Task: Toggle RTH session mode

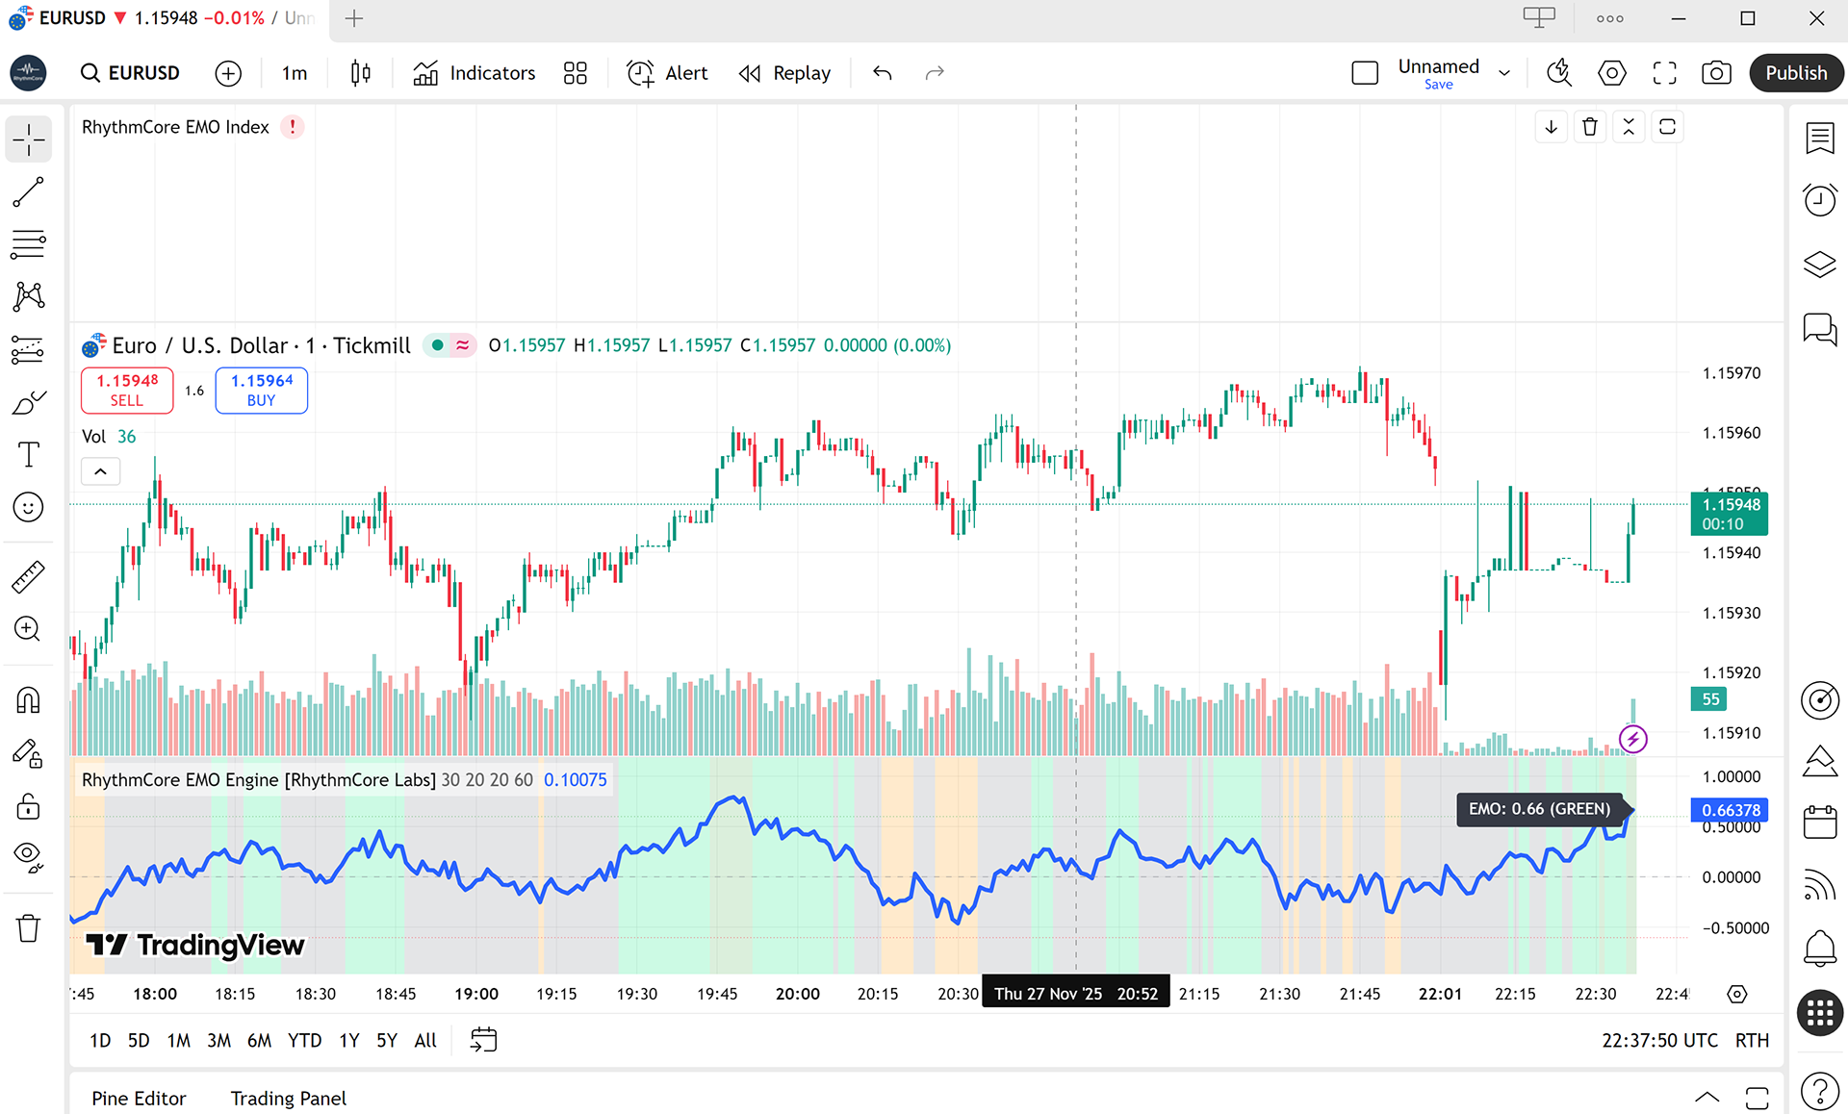Action: point(1752,1040)
